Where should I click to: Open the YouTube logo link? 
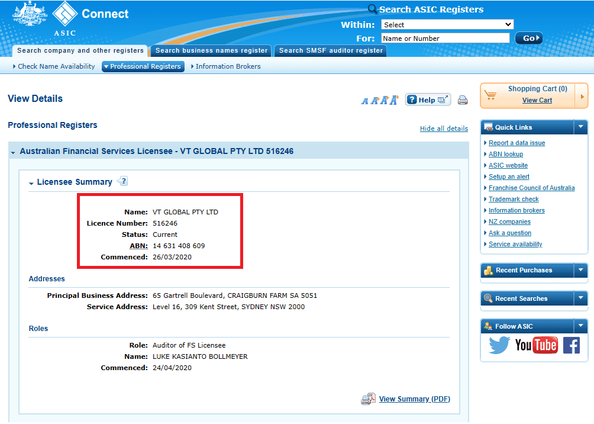point(536,345)
